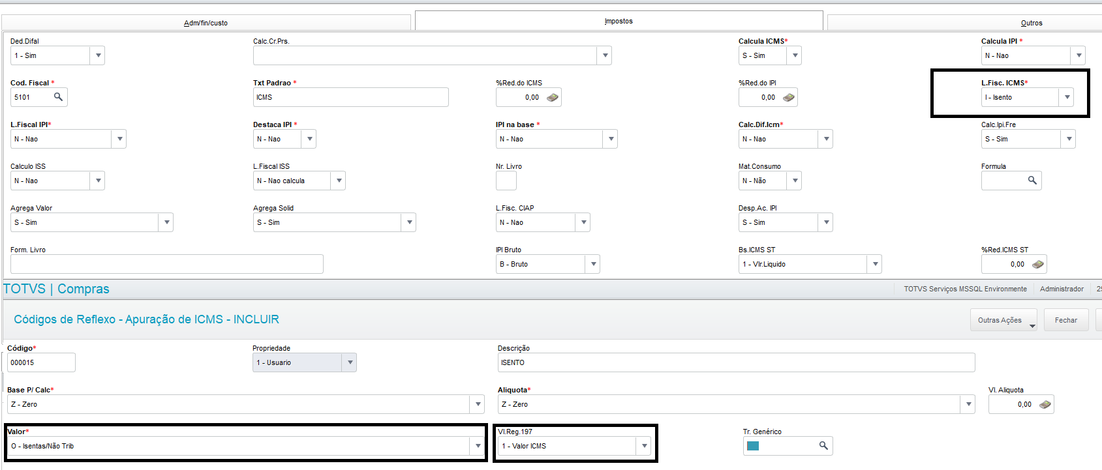
Task: Open the Calc.Ipi.Fre dropdown
Action: pyautogui.click(x=1069, y=139)
